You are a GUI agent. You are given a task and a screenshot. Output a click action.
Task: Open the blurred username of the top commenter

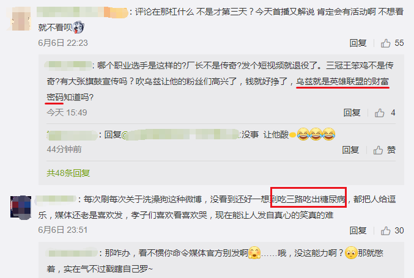tap(83, 12)
